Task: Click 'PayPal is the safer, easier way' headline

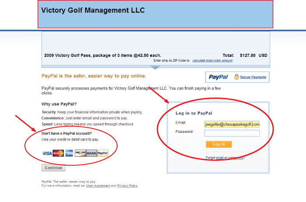Action: (94, 76)
